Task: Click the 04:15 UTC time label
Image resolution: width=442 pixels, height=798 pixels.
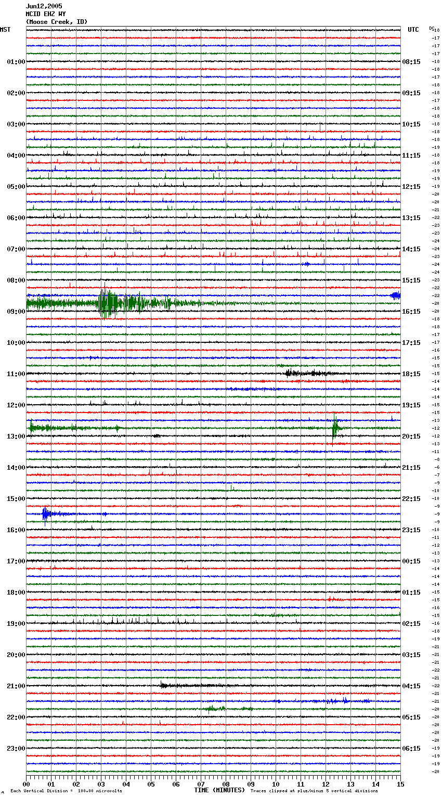Action: (411, 686)
